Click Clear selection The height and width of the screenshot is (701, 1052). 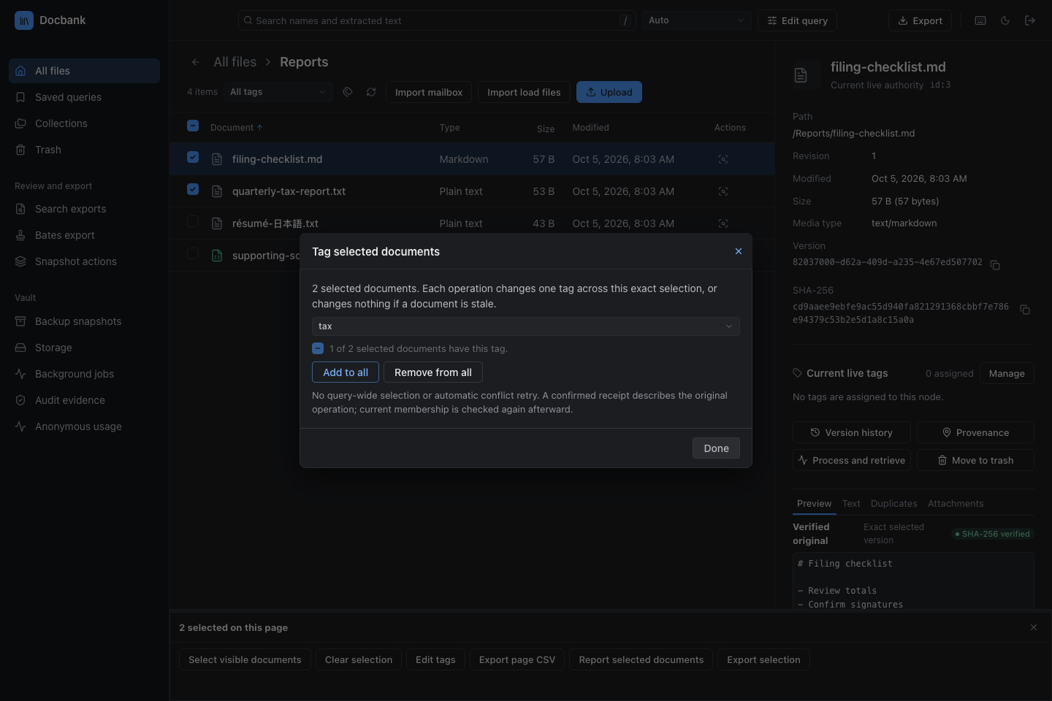pos(359,659)
